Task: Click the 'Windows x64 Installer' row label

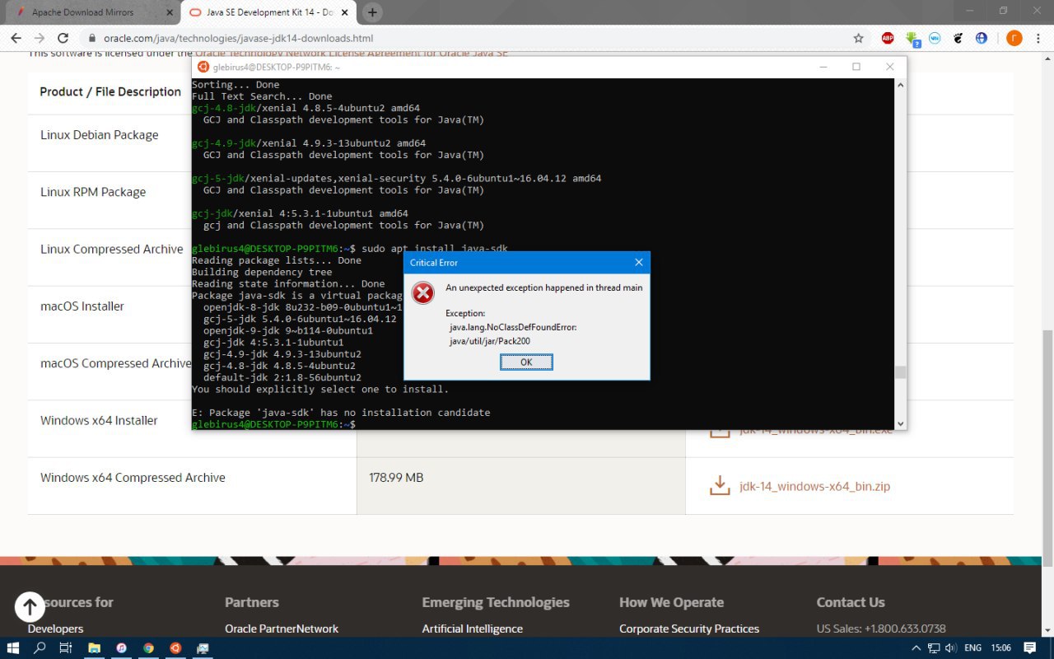Action: (99, 420)
